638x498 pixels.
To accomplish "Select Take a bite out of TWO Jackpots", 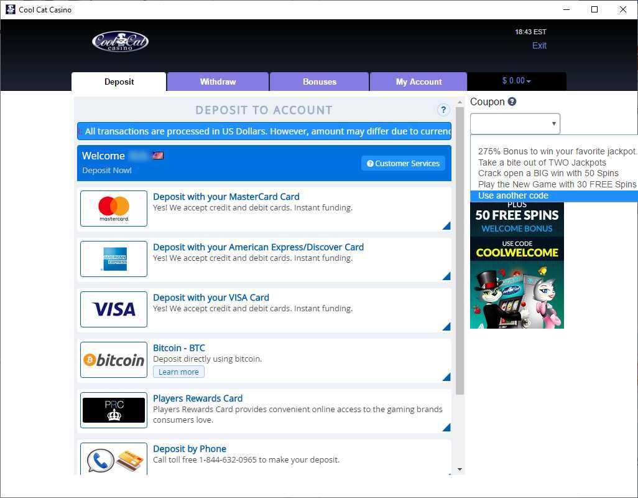I will (554, 162).
